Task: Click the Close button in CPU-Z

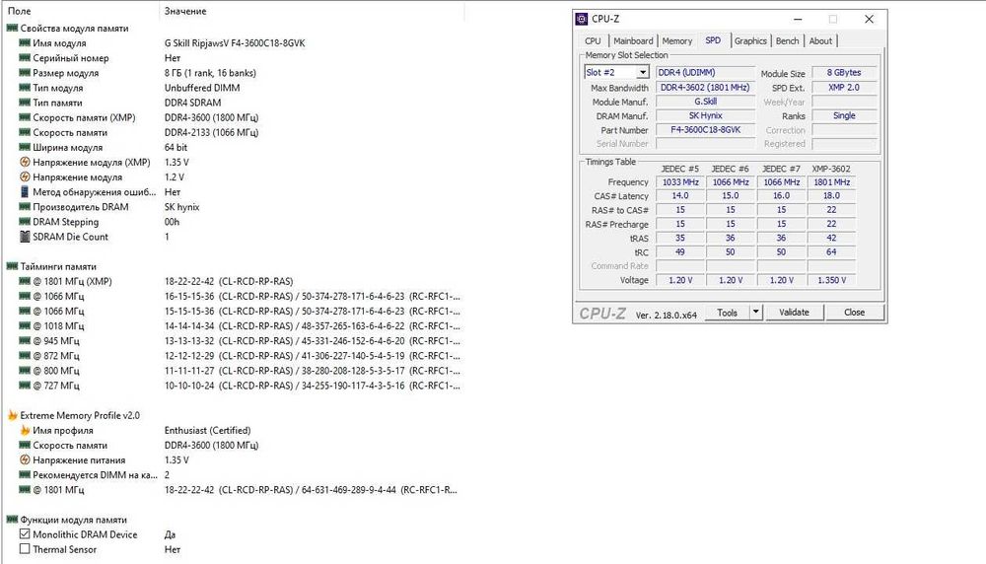Action: point(854,312)
